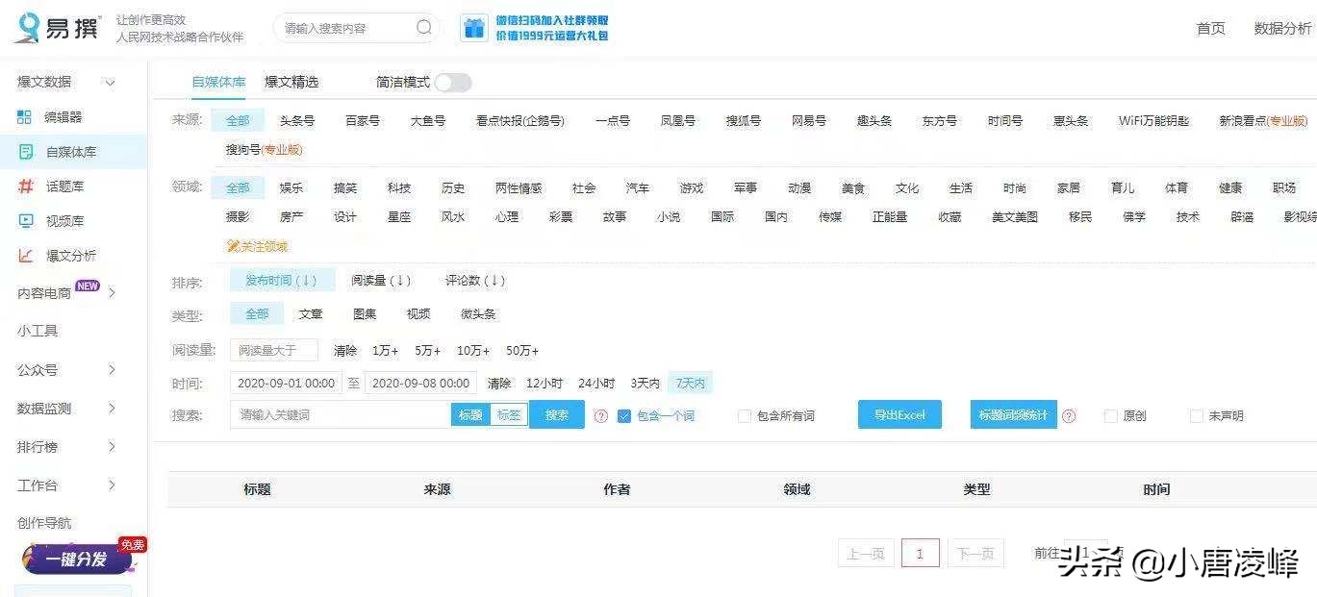Click the 一键分发 purple button

click(77, 557)
